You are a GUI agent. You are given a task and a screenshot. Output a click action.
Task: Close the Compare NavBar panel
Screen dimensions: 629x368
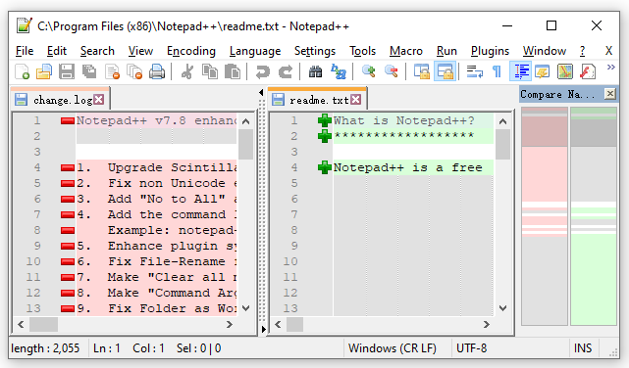(x=609, y=94)
